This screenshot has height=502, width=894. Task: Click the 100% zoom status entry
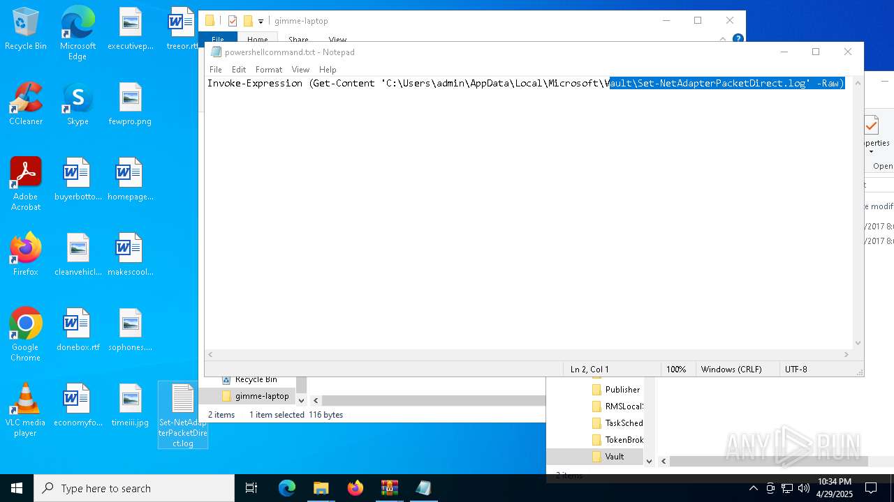point(676,370)
